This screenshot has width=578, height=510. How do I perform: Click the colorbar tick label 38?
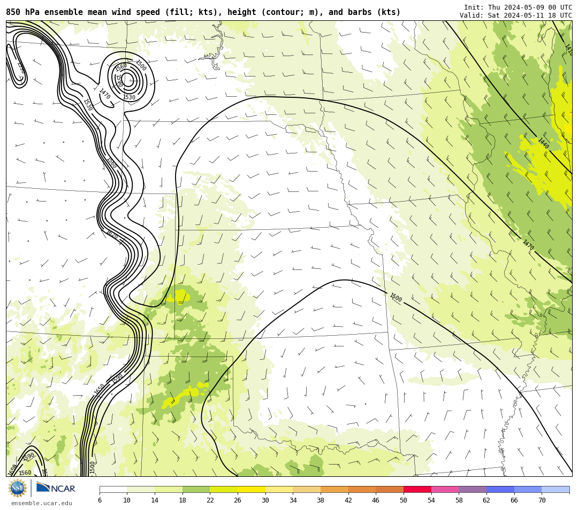321,500
